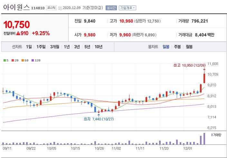This screenshot has height=158, width=227.
Task: Click the purple 120-day moving average swatch
Action: click(33, 60)
